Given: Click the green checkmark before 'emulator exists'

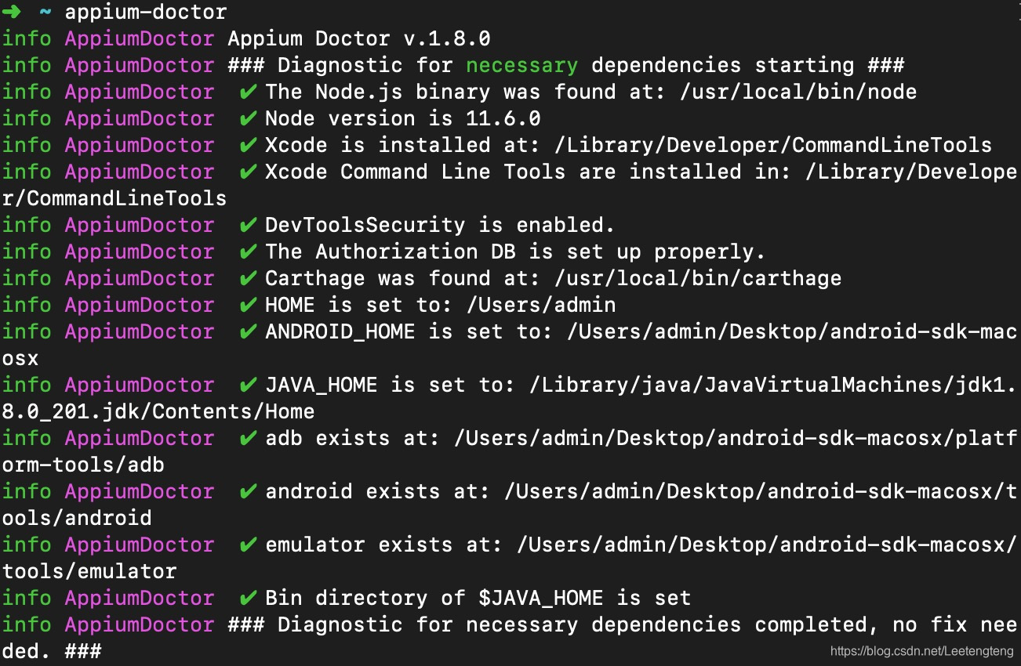Looking at the screenshot, I should pos(248,545).
